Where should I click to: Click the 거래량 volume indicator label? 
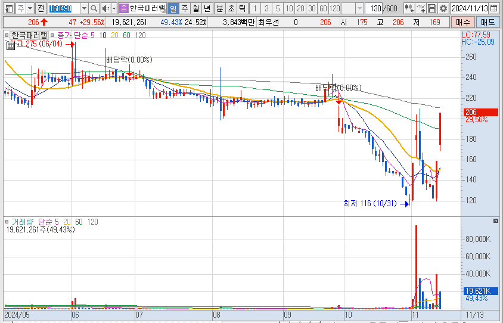point(23,222)
